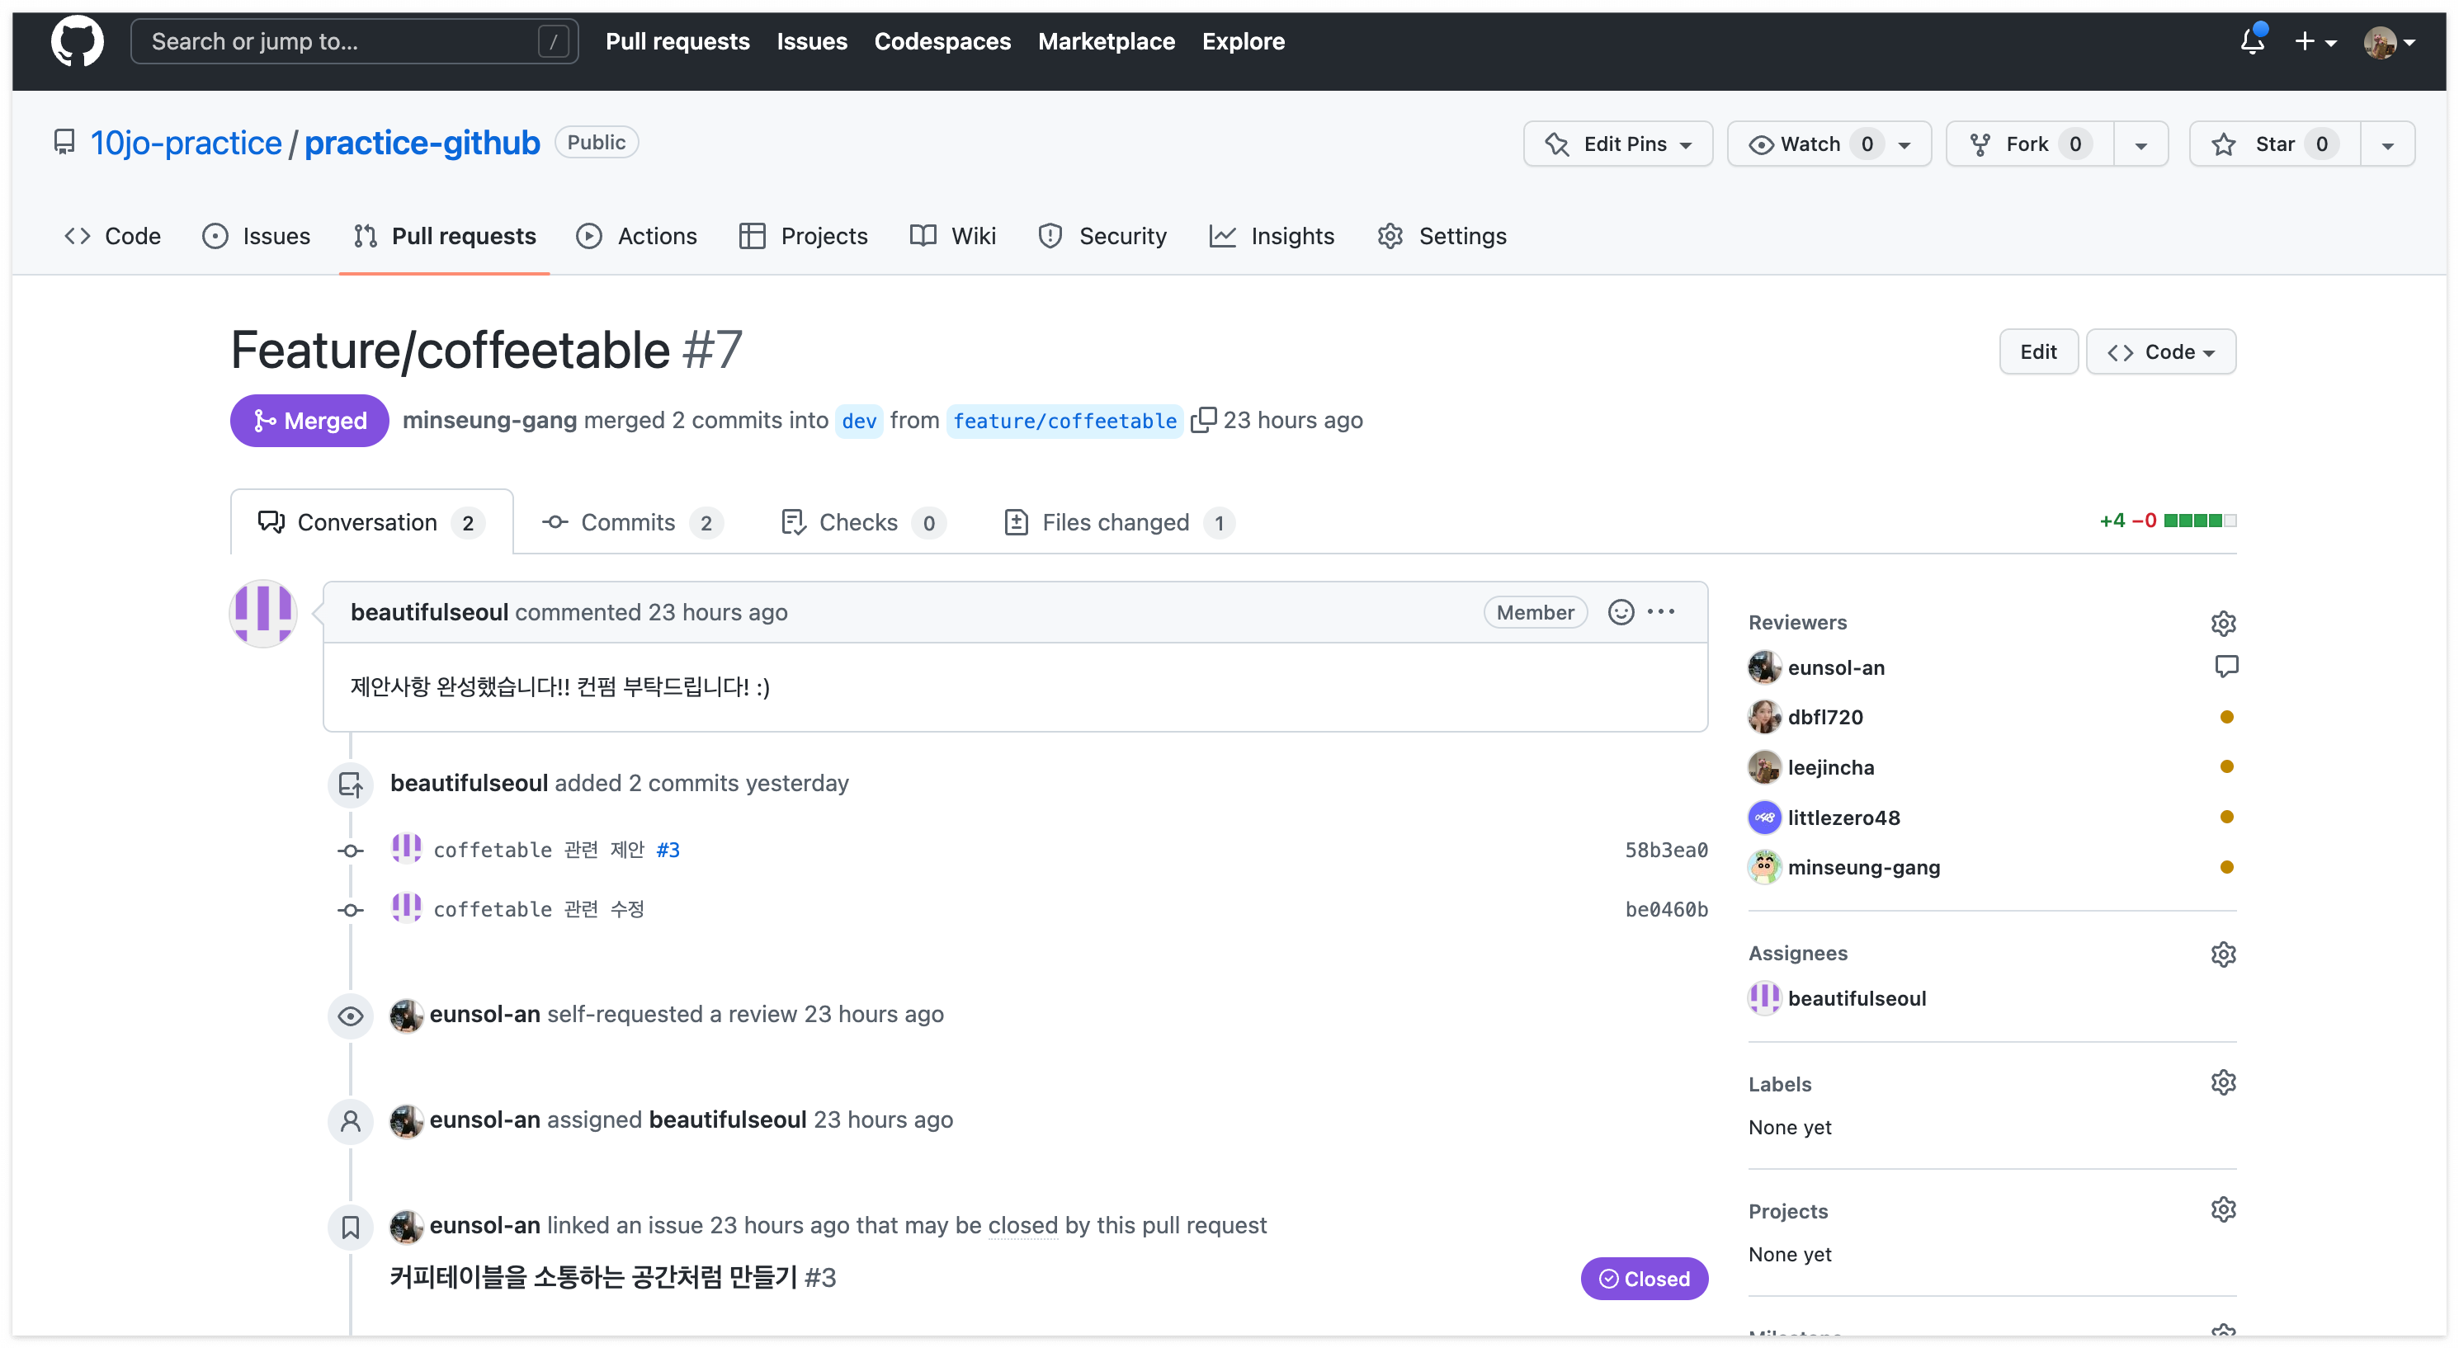Click the Fork button

[x=2027, y=144]
